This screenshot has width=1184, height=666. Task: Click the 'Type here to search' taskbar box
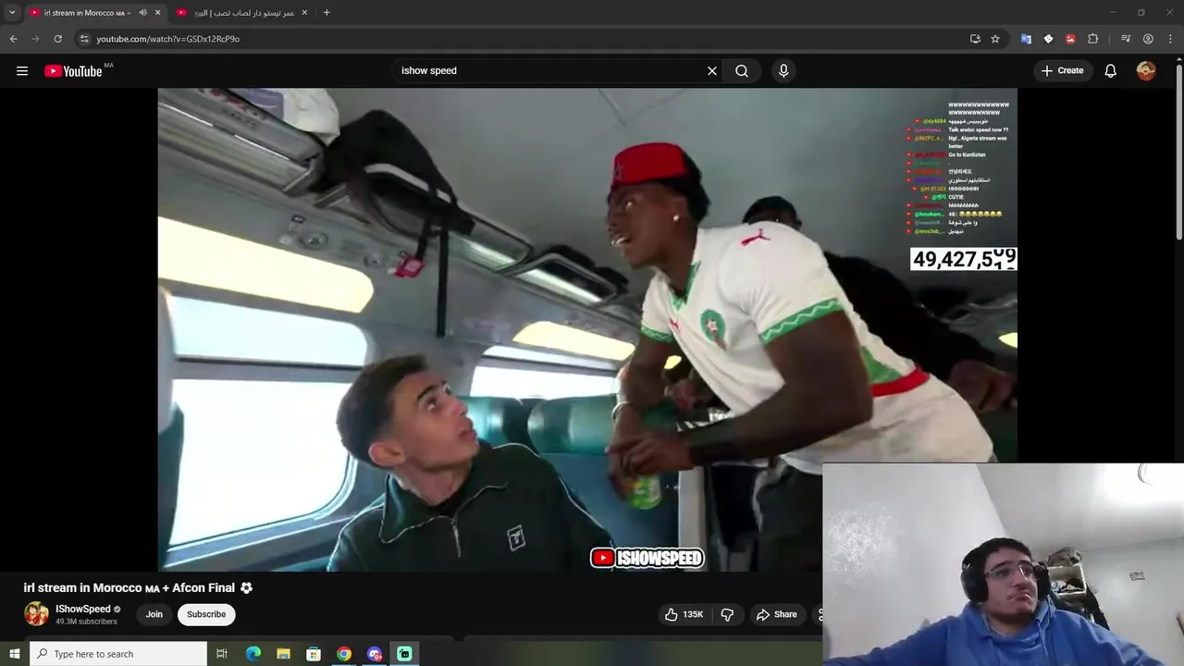(118, 654)
